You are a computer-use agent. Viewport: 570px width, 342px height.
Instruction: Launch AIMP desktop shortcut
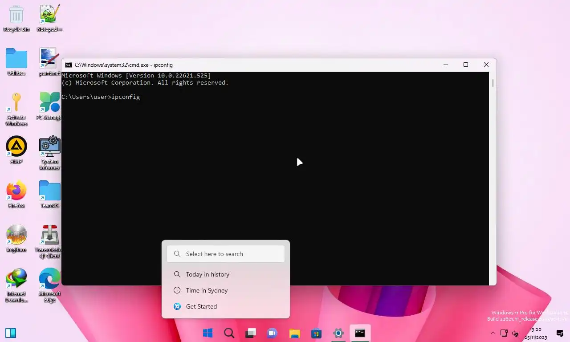(x=16, y=151)
